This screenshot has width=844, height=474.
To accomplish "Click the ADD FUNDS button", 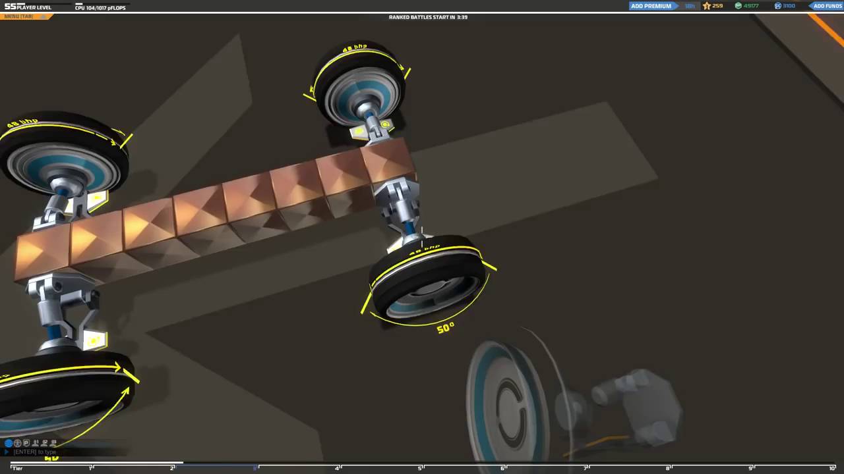I will (827, 6).
